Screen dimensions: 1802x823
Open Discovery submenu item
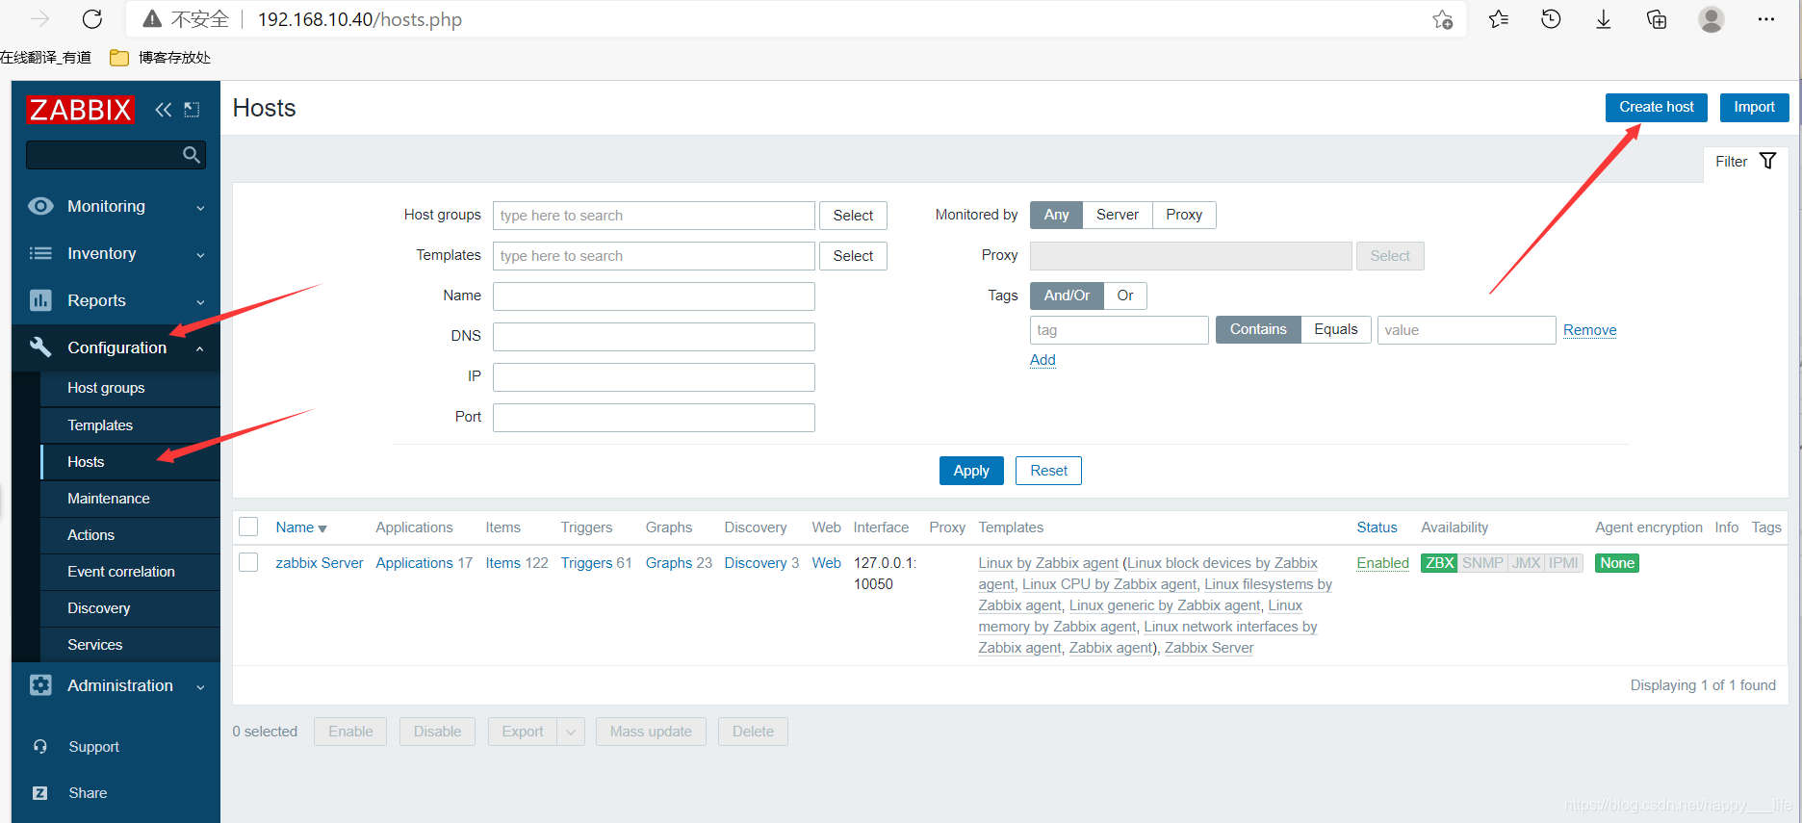98,608
